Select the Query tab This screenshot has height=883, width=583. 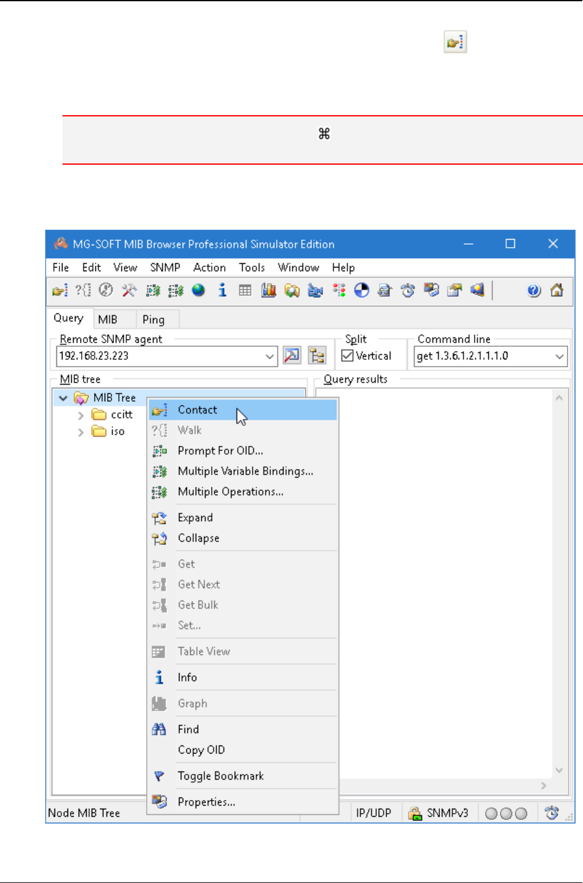tap(70, 318)
